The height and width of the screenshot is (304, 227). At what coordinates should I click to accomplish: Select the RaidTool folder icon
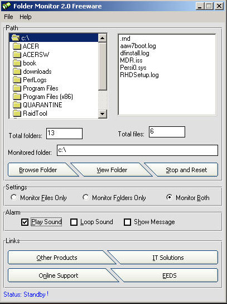(17, 113)
